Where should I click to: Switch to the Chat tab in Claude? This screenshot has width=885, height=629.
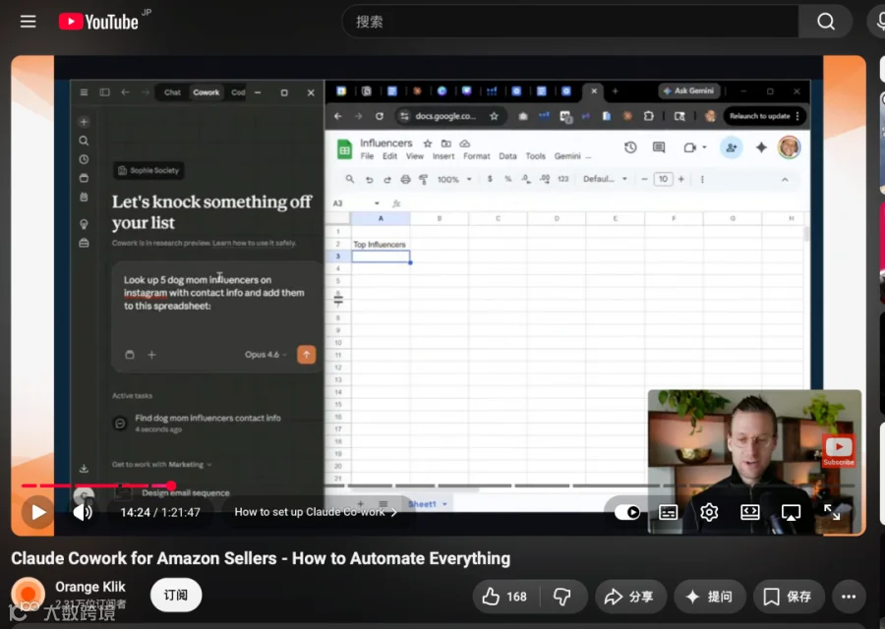[172, 92]
